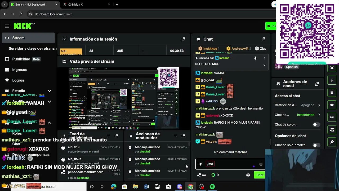339x191 pixels.
Task: Open Microsoft Word from the taskbar
Action: pyautogui.click(x=146, y=187)
